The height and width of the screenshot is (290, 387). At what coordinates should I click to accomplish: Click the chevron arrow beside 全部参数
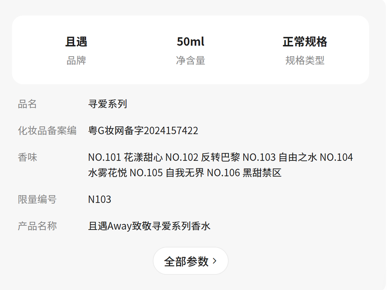[x=215, y=261]
